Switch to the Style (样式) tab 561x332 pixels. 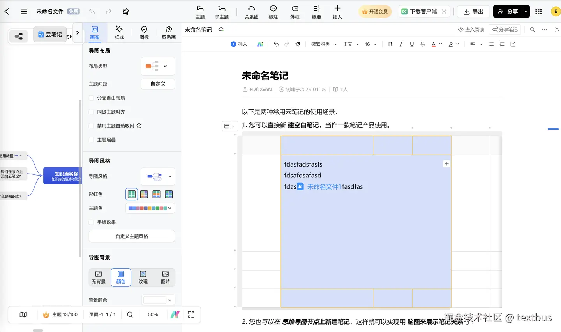coord(119,33)
